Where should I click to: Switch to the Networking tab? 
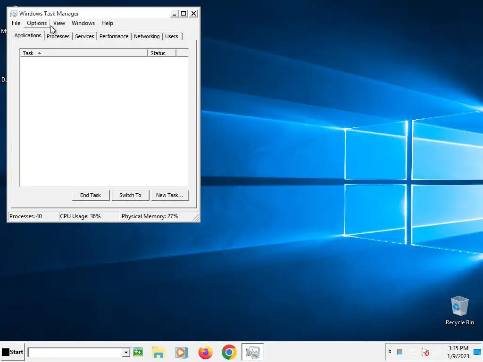(x=147, y=36)
